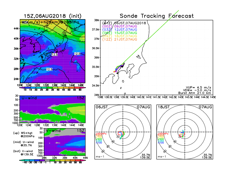227x175 pixels.
Task: Pick the yellow 40–45 wind speed swatch
Action: pyautogui.click(x=61, y=87)
